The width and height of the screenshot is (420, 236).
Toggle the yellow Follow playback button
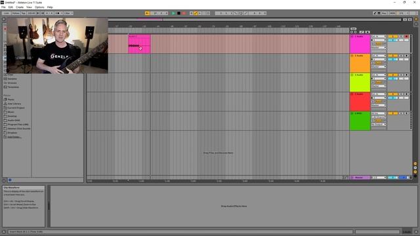[147, 13]
